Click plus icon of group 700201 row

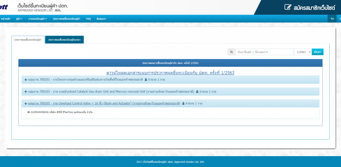(26, 80)
